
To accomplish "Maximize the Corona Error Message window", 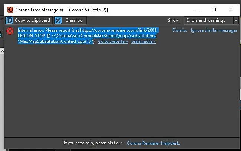I will tap(214, 10).
